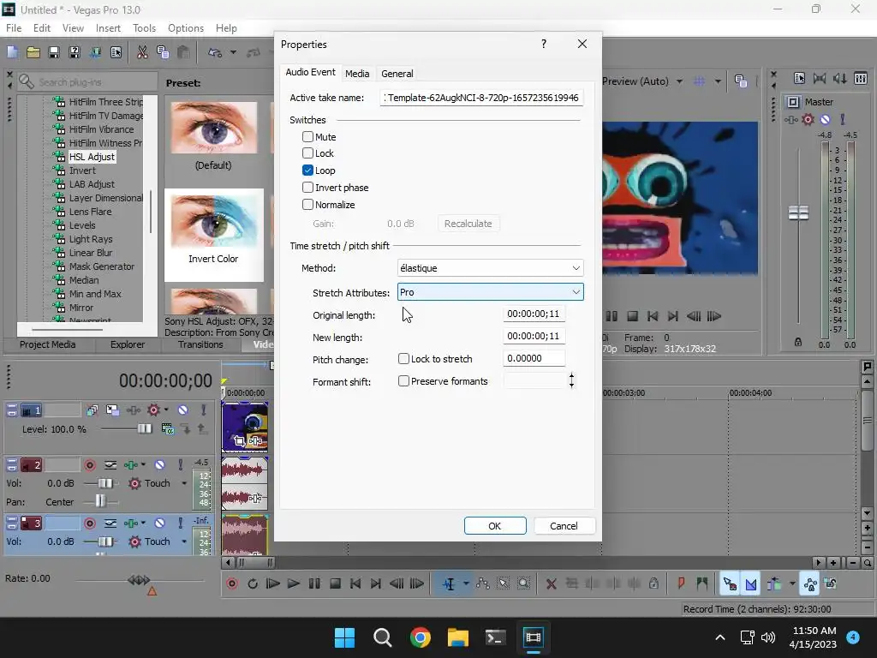Click the Windows Start button
877x658 pixels.
pos(344,637)
